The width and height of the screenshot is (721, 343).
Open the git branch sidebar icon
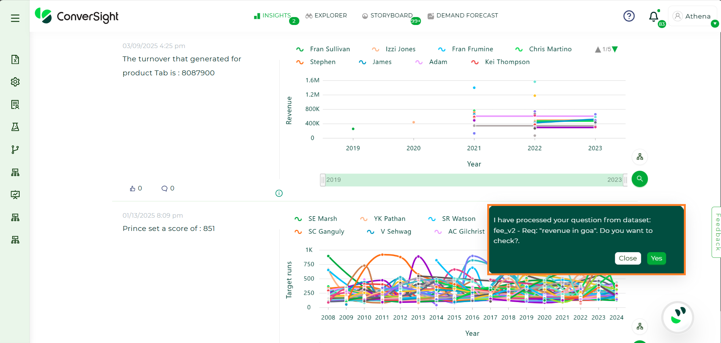(15, 150)
